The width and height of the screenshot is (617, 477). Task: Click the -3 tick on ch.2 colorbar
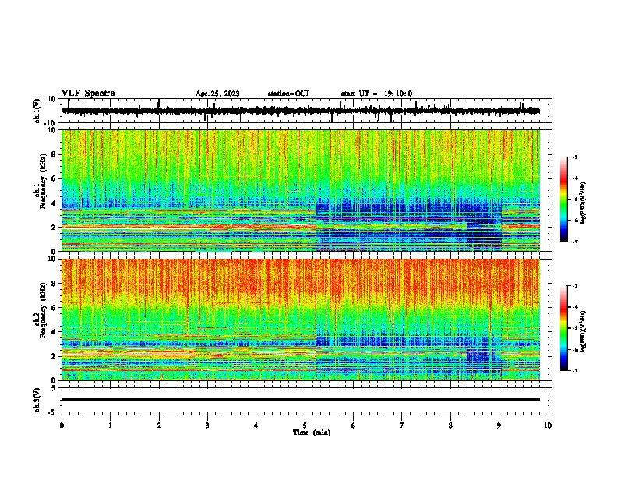click(575, 286)
